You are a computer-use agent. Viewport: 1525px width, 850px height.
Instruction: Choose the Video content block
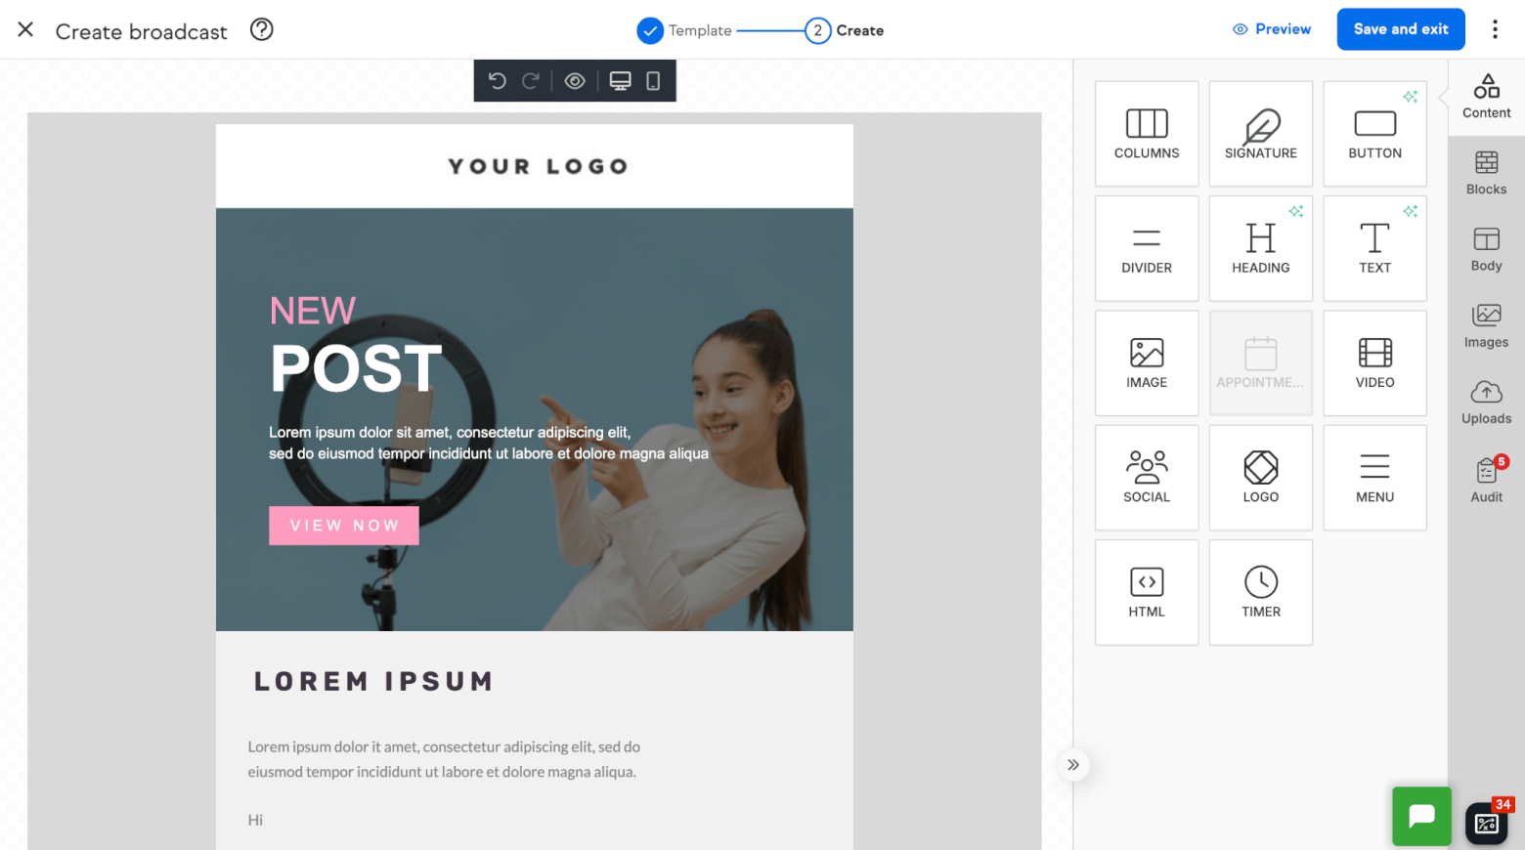pyautogui.click(x=1374, y=363)
